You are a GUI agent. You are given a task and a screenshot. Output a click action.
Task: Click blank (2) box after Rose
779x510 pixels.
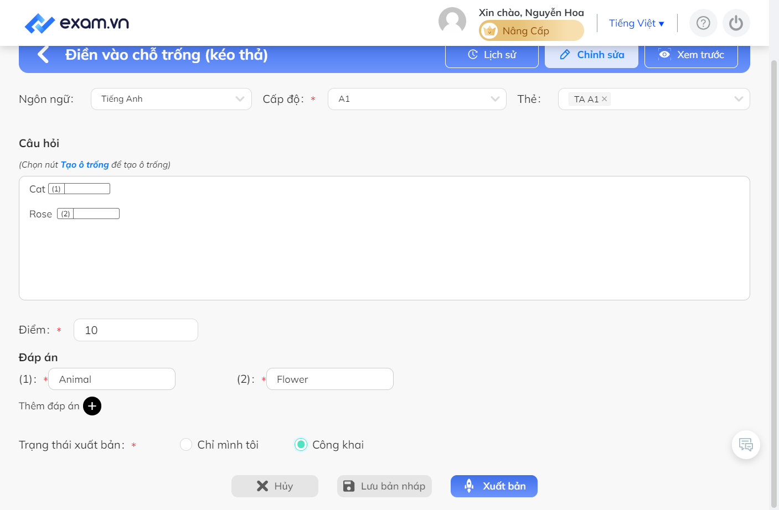click(88, 214)
